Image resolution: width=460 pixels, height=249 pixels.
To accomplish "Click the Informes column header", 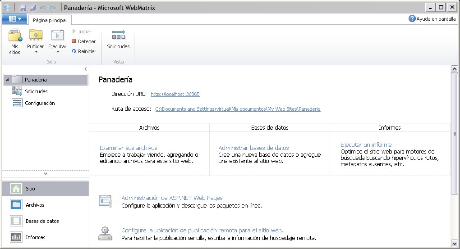I will pos(390,128).
